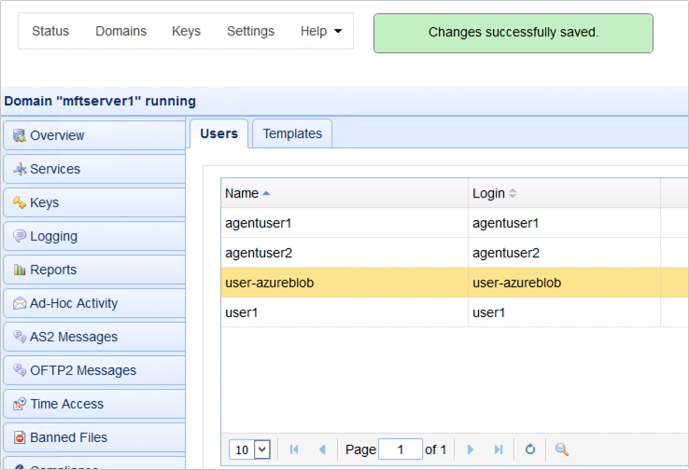
Task: Go to the first page arrow icon
Action: coord(294,449)
